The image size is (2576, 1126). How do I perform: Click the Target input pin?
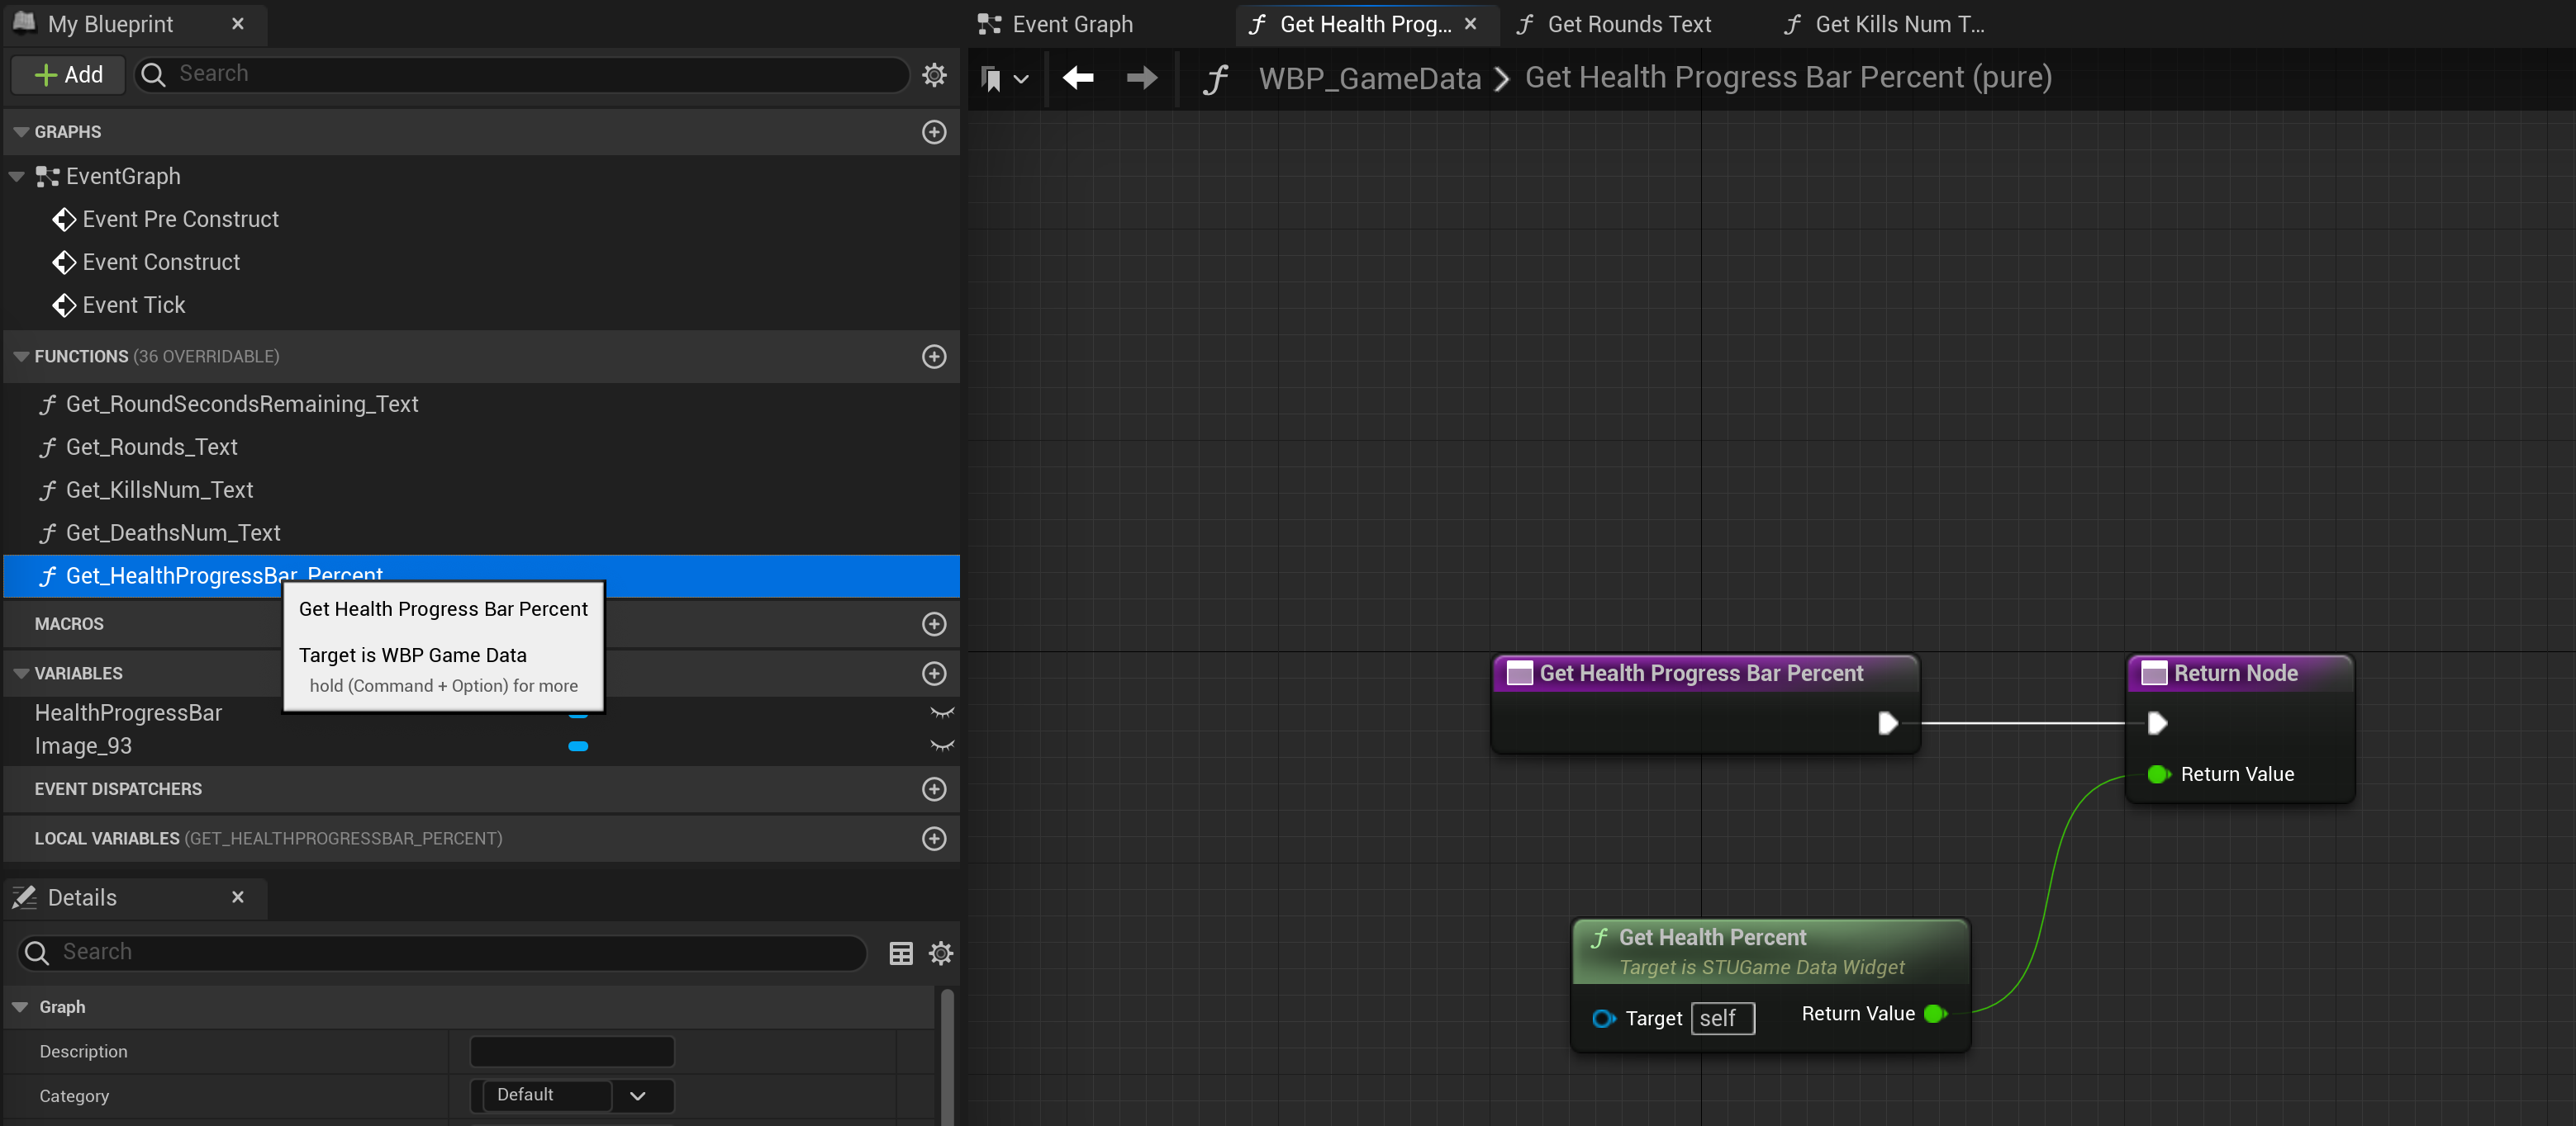(x=1603, y=1019)
